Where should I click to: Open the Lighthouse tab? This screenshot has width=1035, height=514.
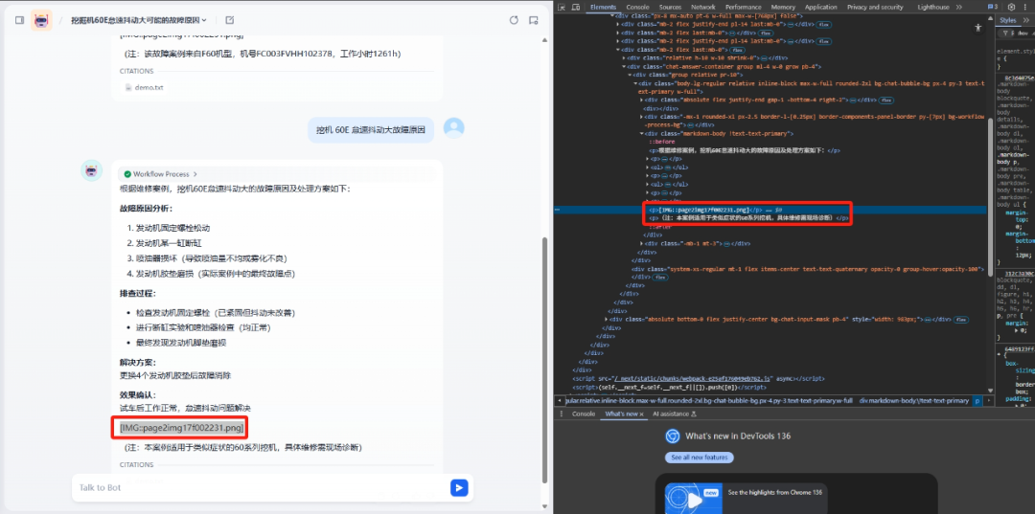[x=932, y=8]
